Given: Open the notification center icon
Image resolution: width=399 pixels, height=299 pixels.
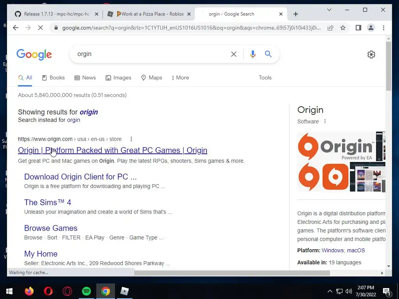Looking at the screenshot, I should [387, 291].
